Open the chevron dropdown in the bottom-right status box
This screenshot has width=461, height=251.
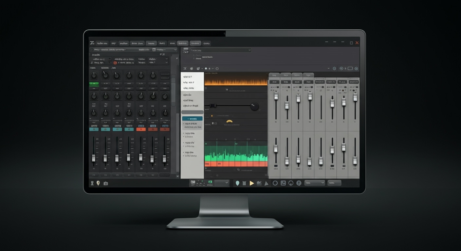click(x=323, y=183)
